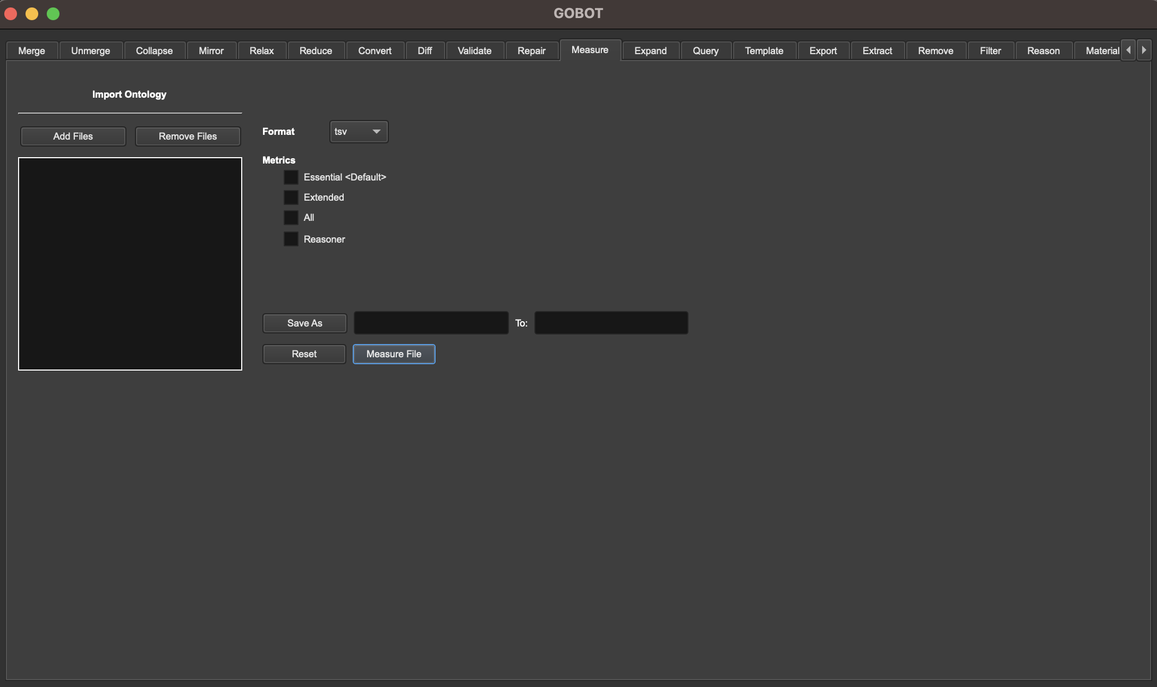
Task: Click the Extract tool icon
Action: (877, 50)
